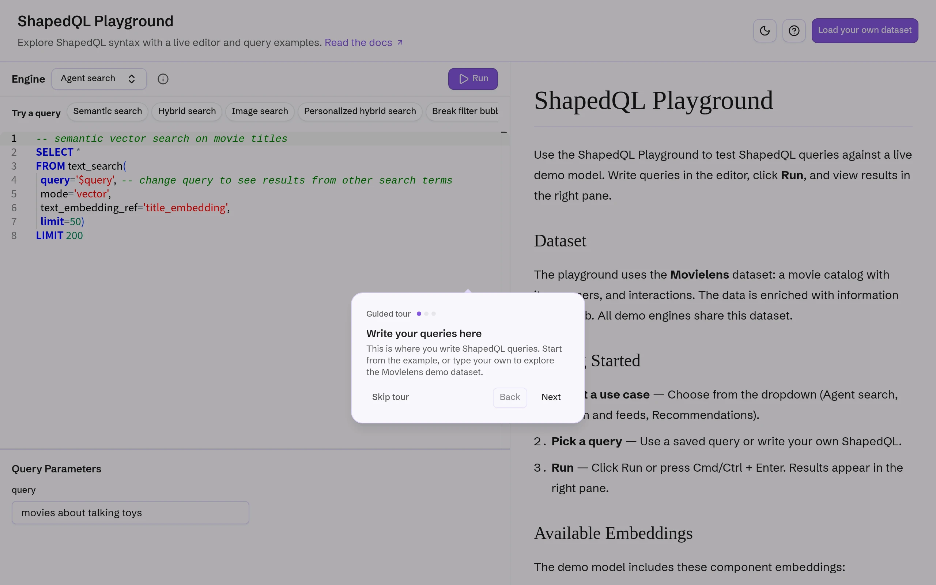Open help via question mark icon

coord(794,31)
